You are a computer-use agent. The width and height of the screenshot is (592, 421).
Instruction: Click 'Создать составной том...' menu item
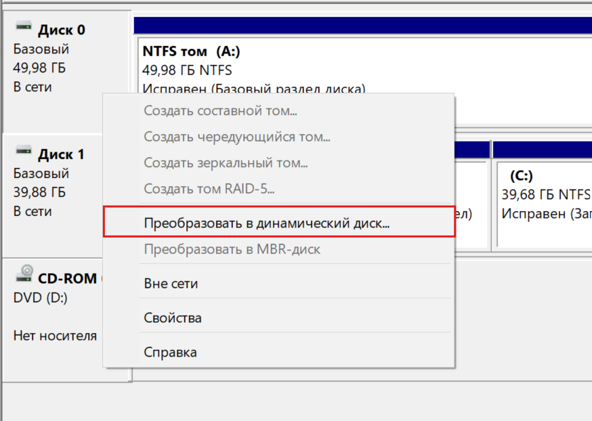(x=220, y=110)
